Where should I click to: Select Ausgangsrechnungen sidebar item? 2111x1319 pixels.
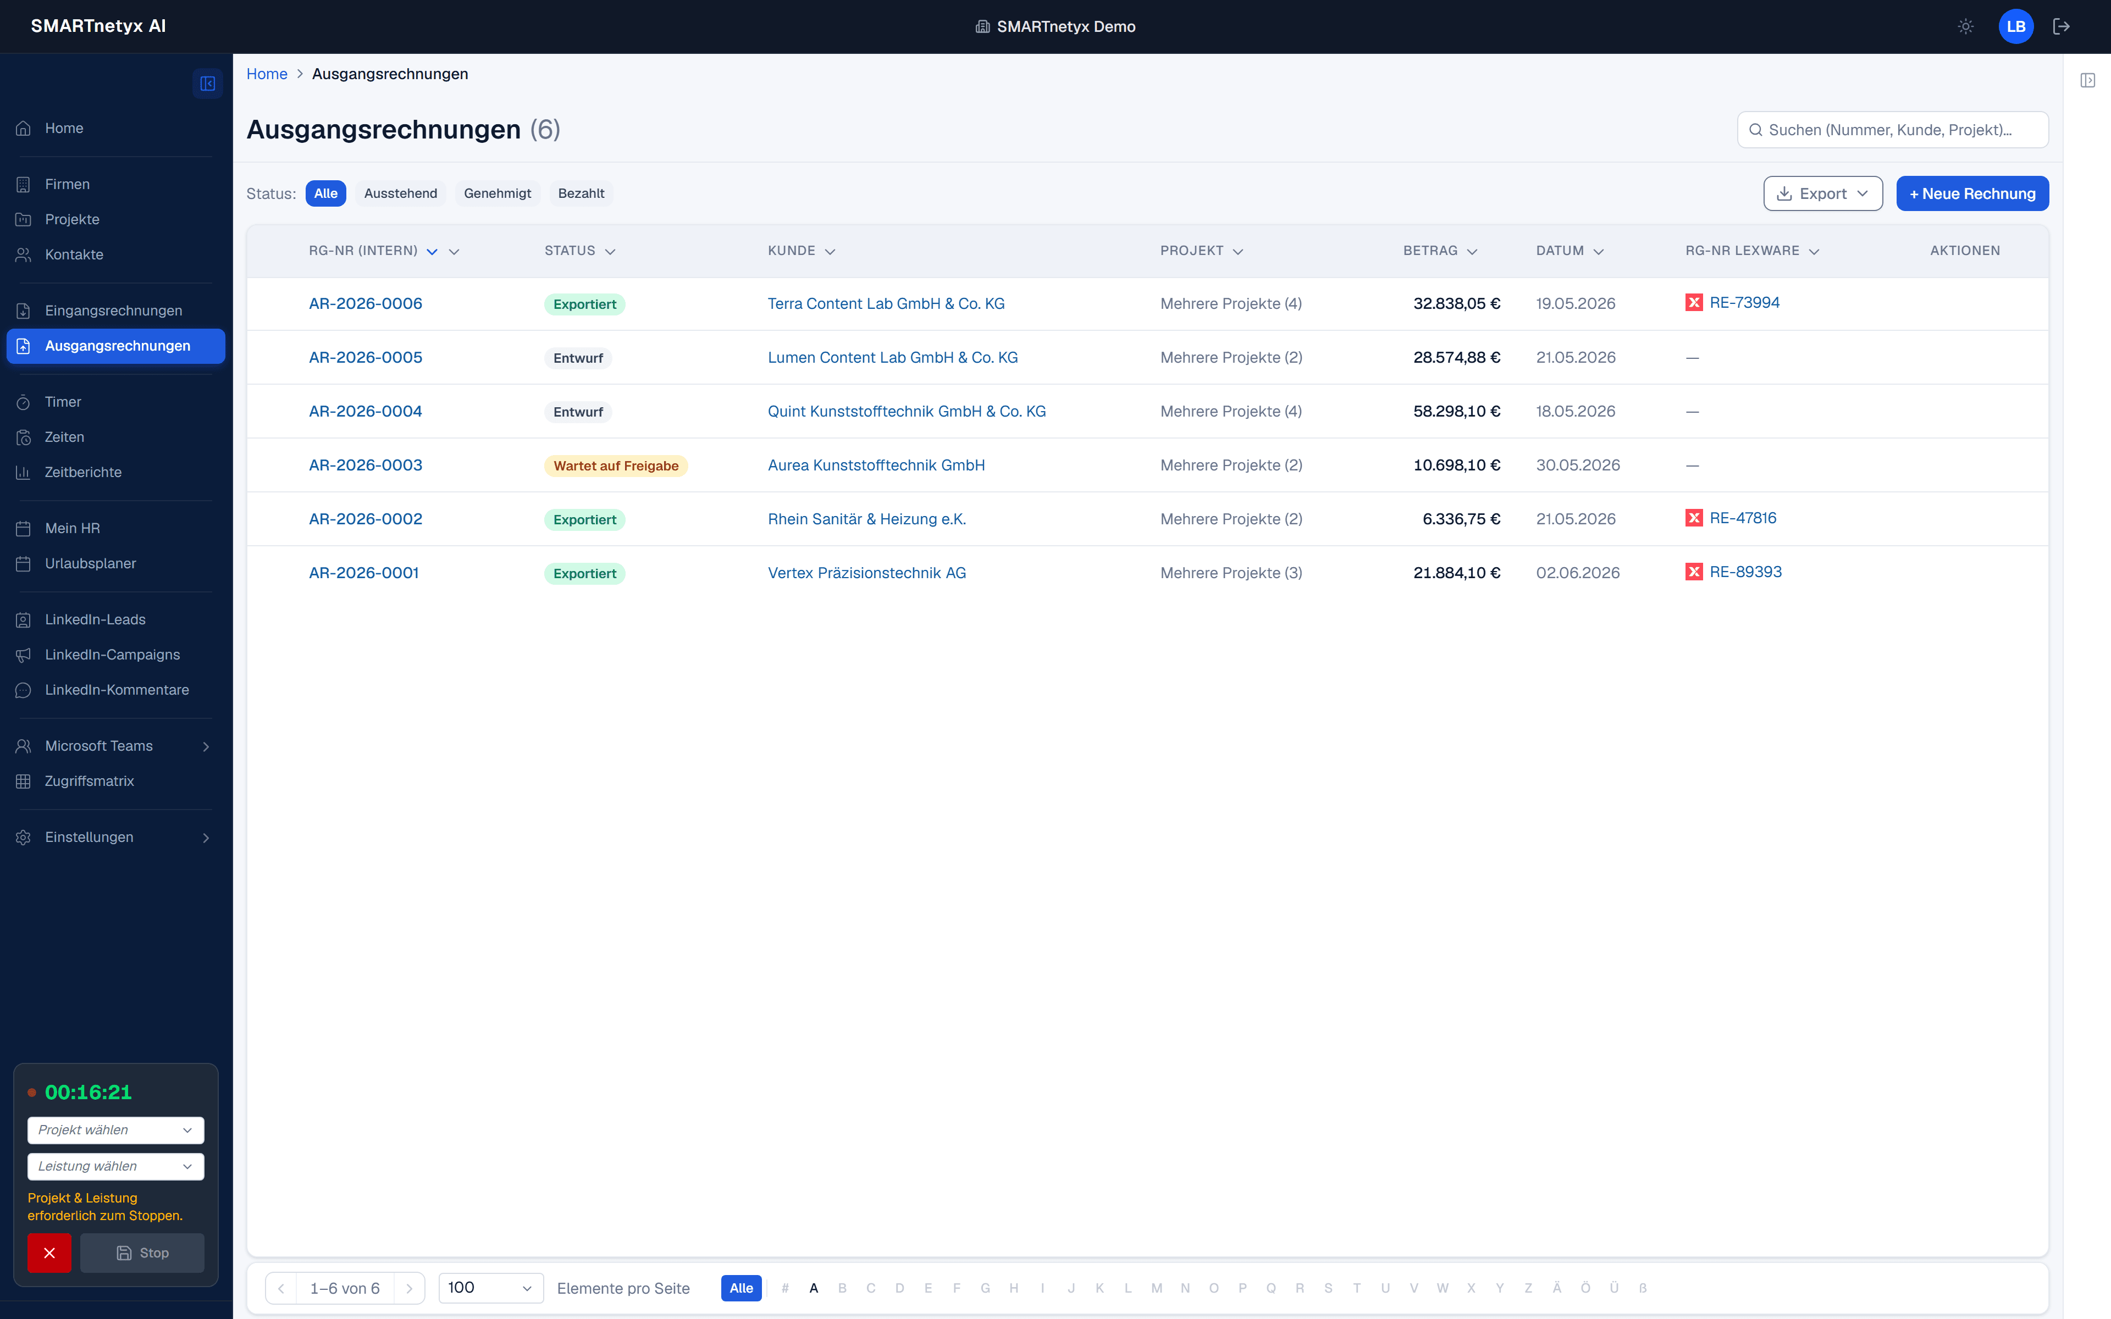(x=115, y=346)
